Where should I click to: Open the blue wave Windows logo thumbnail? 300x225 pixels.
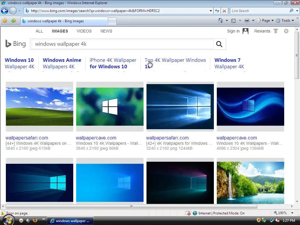click(250, 107)
